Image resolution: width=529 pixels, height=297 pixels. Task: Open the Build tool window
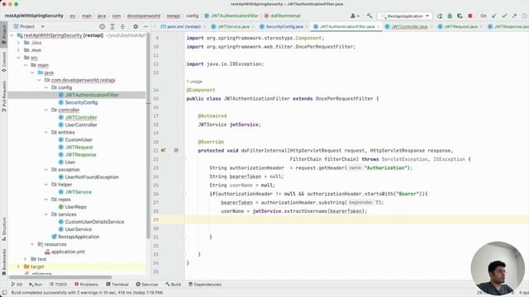click(173, 285)
